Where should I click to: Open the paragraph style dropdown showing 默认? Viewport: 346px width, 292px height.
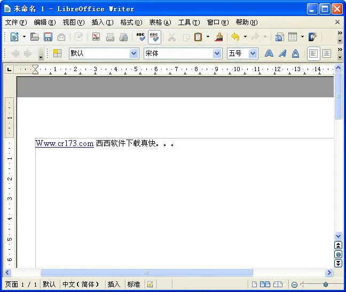pos(133,53)
